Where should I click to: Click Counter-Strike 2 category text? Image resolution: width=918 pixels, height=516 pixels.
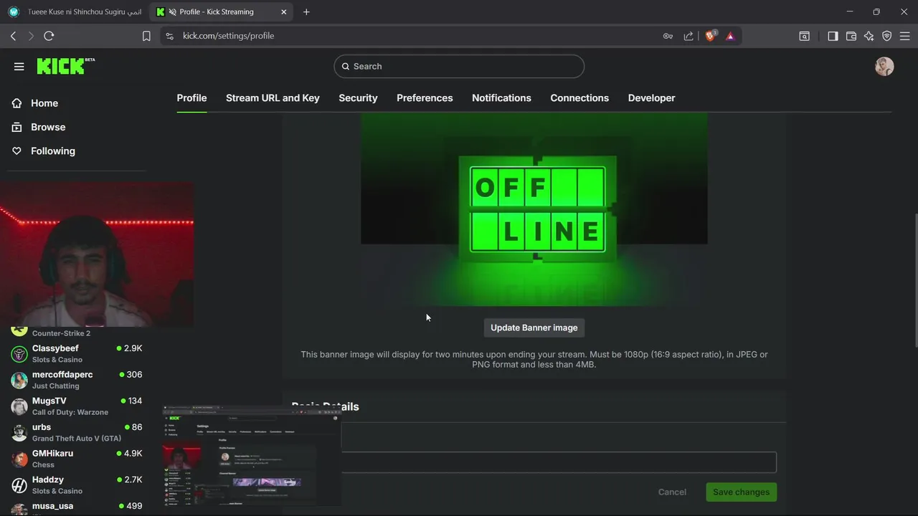(x=61, y=333)
